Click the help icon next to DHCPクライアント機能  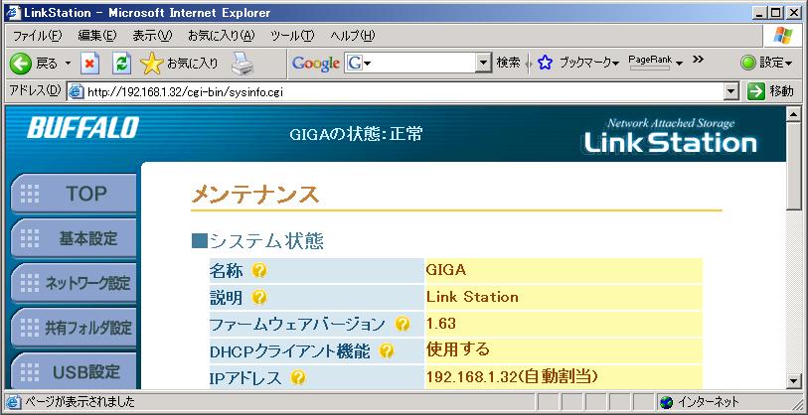click(x=387, y=351)
